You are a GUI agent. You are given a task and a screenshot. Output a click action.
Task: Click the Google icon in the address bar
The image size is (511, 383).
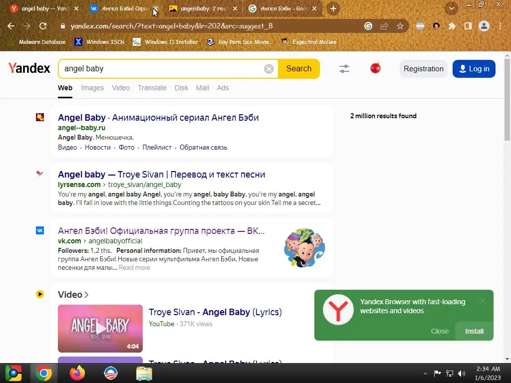point(368,26)
